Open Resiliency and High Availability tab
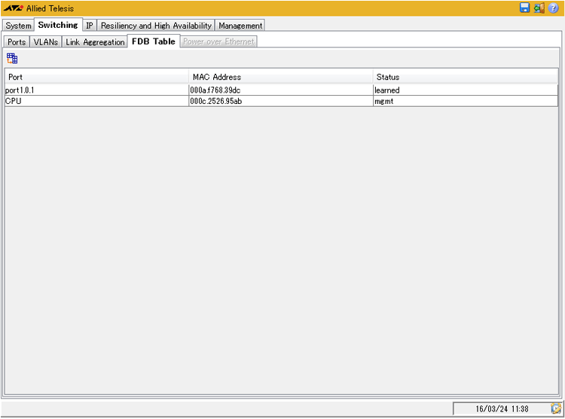565x419 pixels. point(156,26)
